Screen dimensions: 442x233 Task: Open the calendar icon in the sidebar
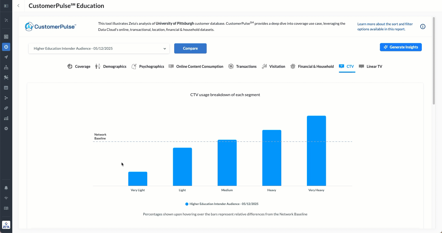[6, 88]
